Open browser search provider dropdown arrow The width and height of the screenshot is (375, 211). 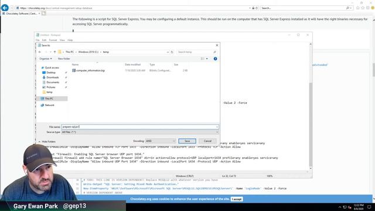351,8
